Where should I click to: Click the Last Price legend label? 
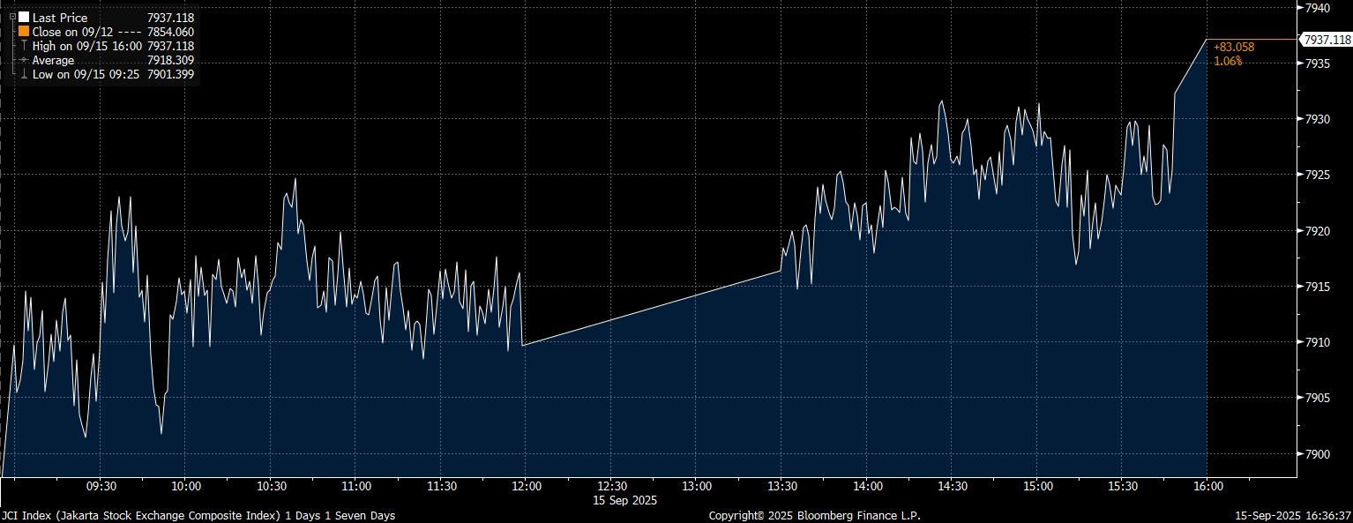tap(60, 18)
